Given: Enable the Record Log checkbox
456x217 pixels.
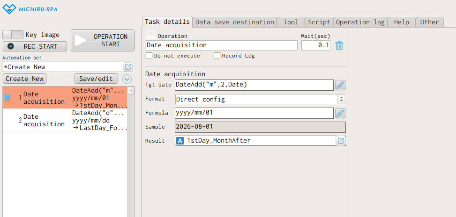Looking at the screenshot, I should [x=217, y=56].
